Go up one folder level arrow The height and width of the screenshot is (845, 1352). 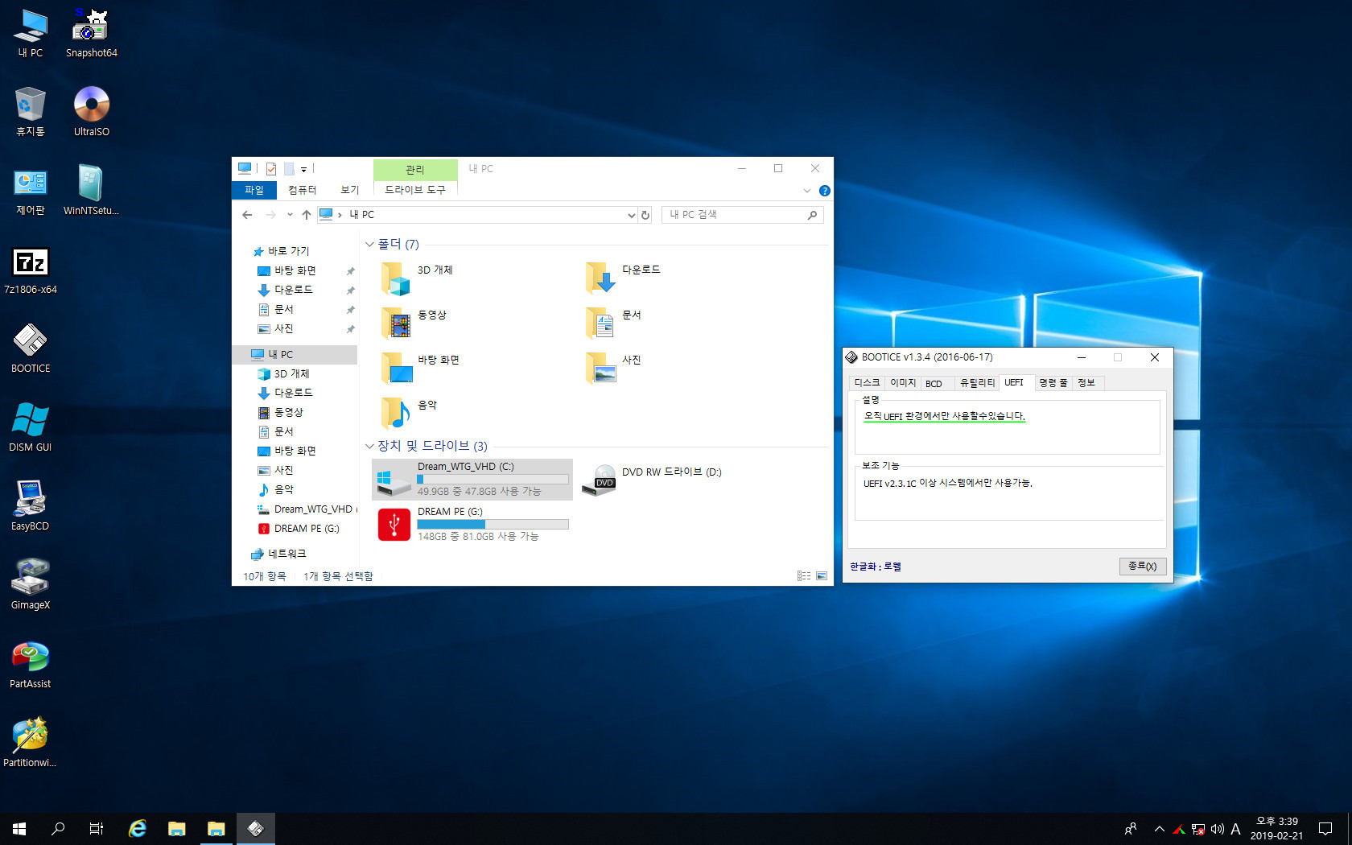click(x=307, y=215)
